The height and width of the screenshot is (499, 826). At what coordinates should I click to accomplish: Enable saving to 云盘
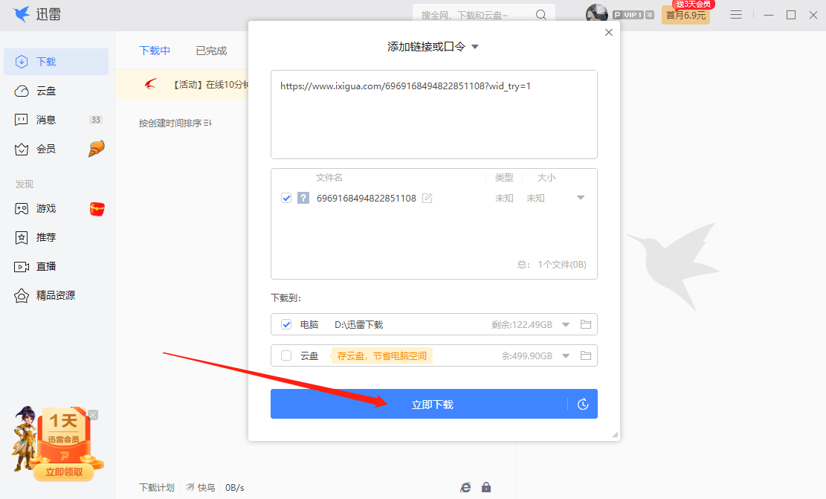coord(286,355)
